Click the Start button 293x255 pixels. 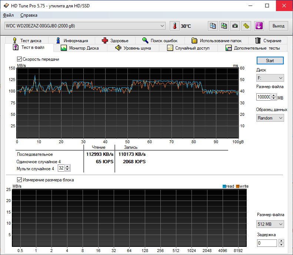[x=270, y=60]
